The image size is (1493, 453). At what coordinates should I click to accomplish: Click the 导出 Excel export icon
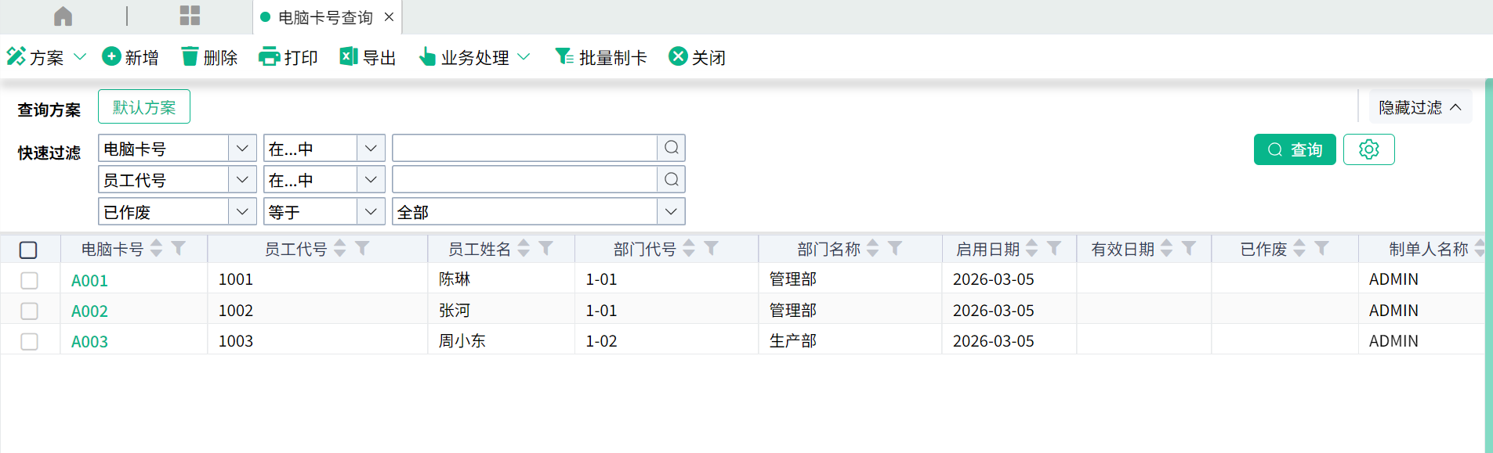[x=348, y=57]
